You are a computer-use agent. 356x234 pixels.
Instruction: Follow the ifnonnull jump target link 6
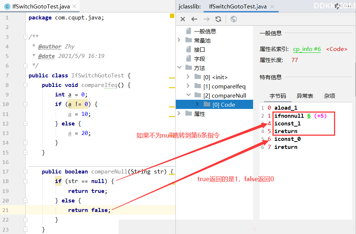pyautogui.click(x=309, y=116)
